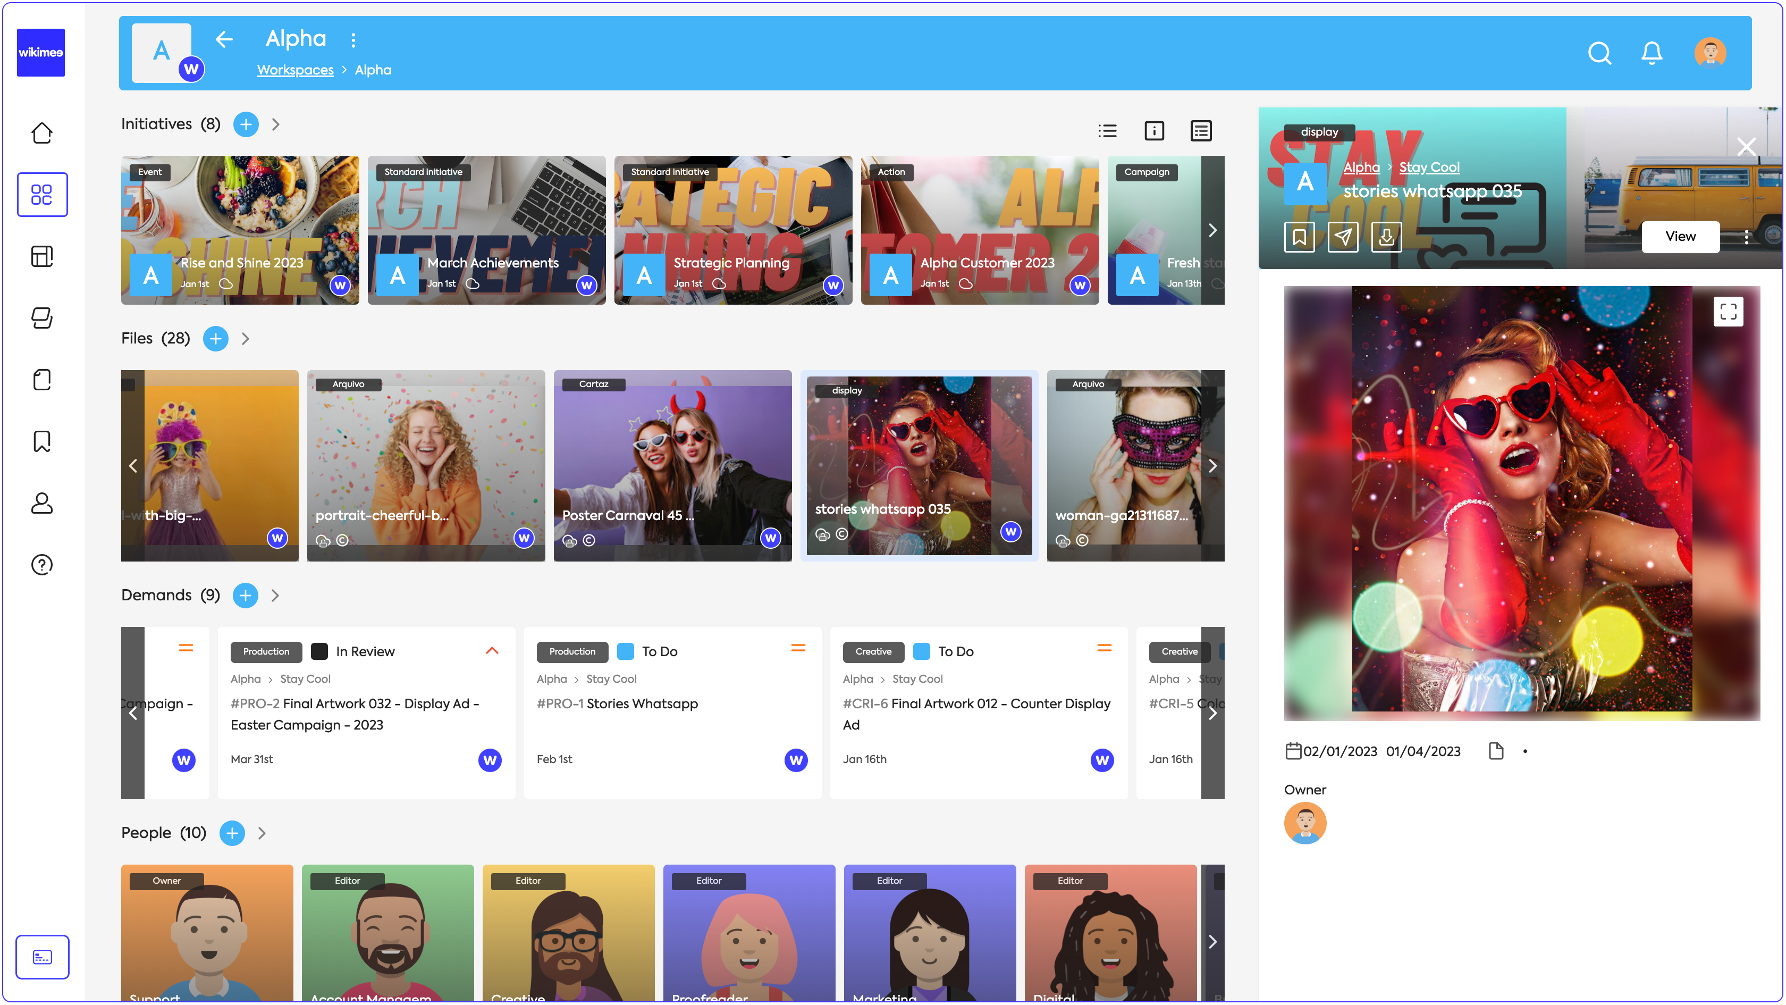Expand preview image to fullscreen
Image resolution: width=1786 pixels, height=1005 pixels.
pyautogui.click(x=1728, y=312)
